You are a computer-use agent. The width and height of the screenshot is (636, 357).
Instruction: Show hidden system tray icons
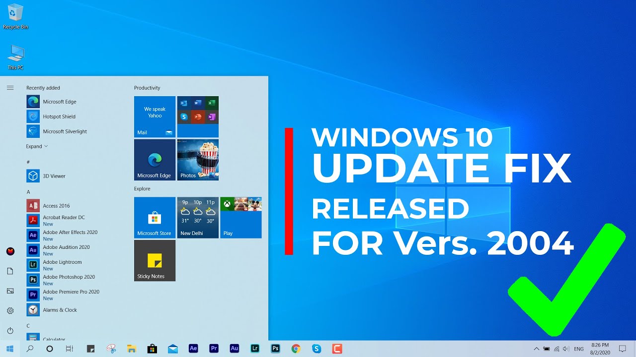coord(536,349)
